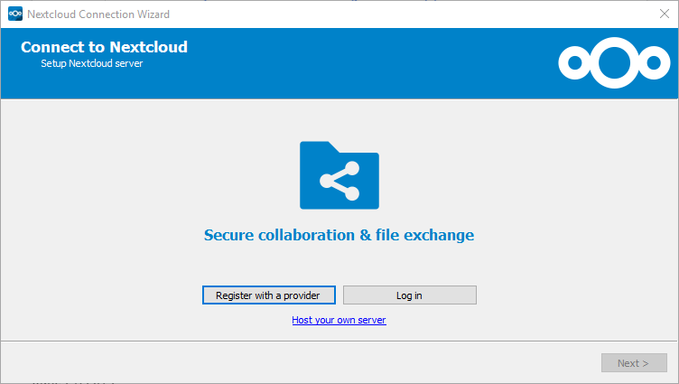The width and height of the screenshot is (679, 384).
Task: Click Secure collaboration & file exchange headline
Action: (339, 235)
